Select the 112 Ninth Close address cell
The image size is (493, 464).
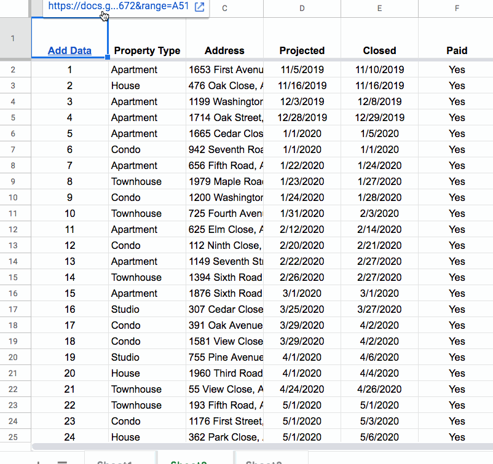[x=224, y=245]
